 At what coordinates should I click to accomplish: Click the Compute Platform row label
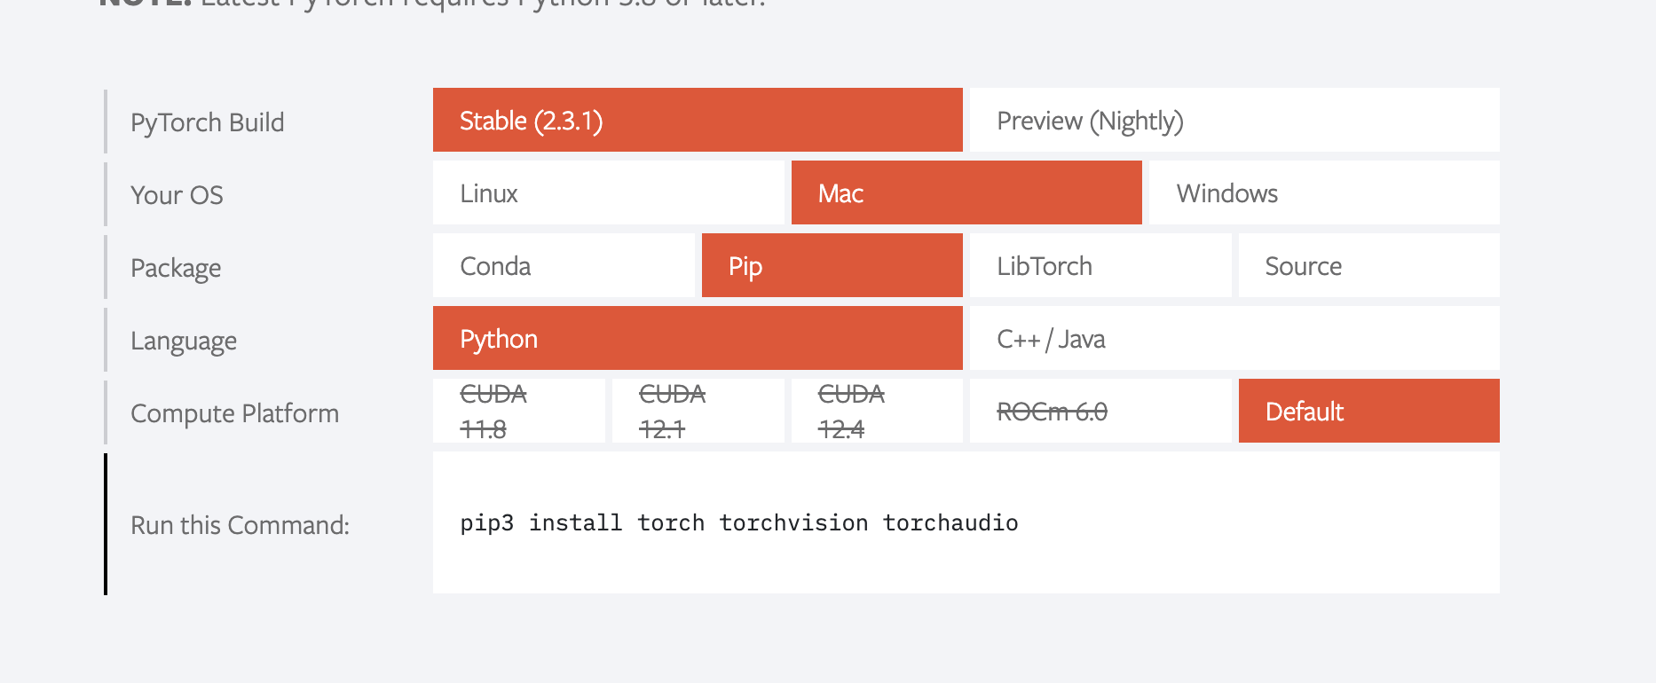point(235,412)
